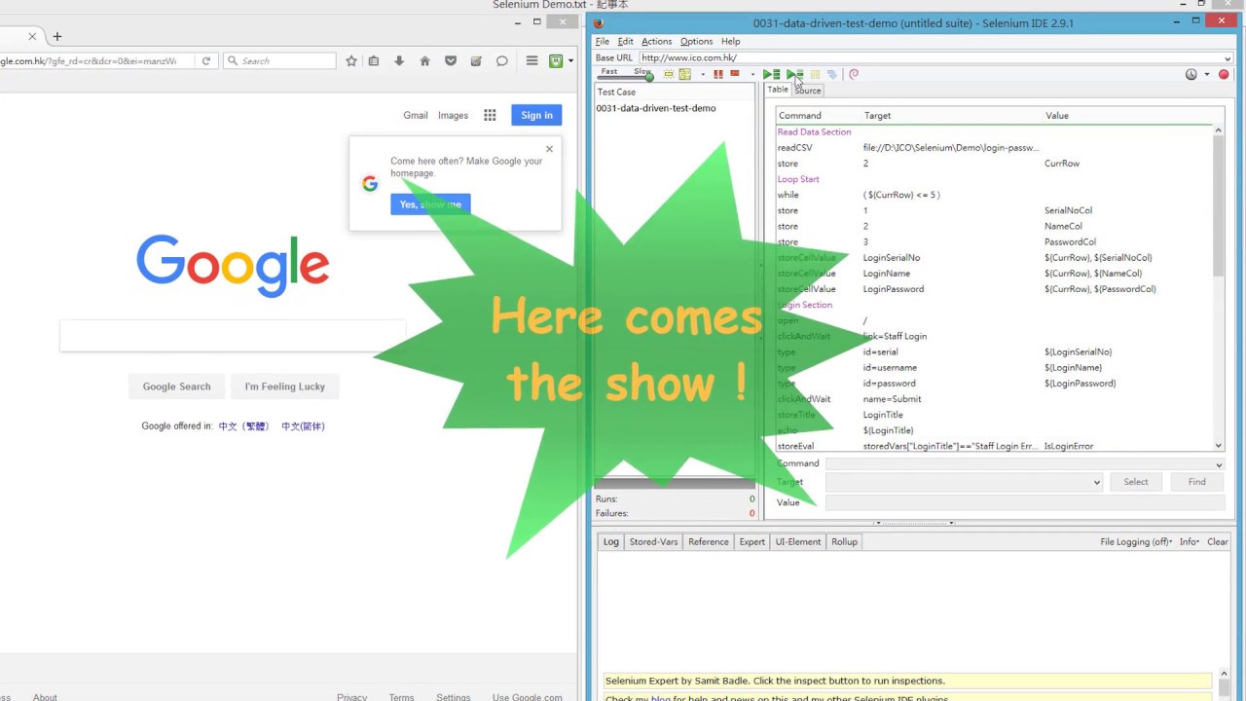The image size is (1246, 701).
Task: Open dropdown arrow beside red rectangle icon
Action: 752,75
